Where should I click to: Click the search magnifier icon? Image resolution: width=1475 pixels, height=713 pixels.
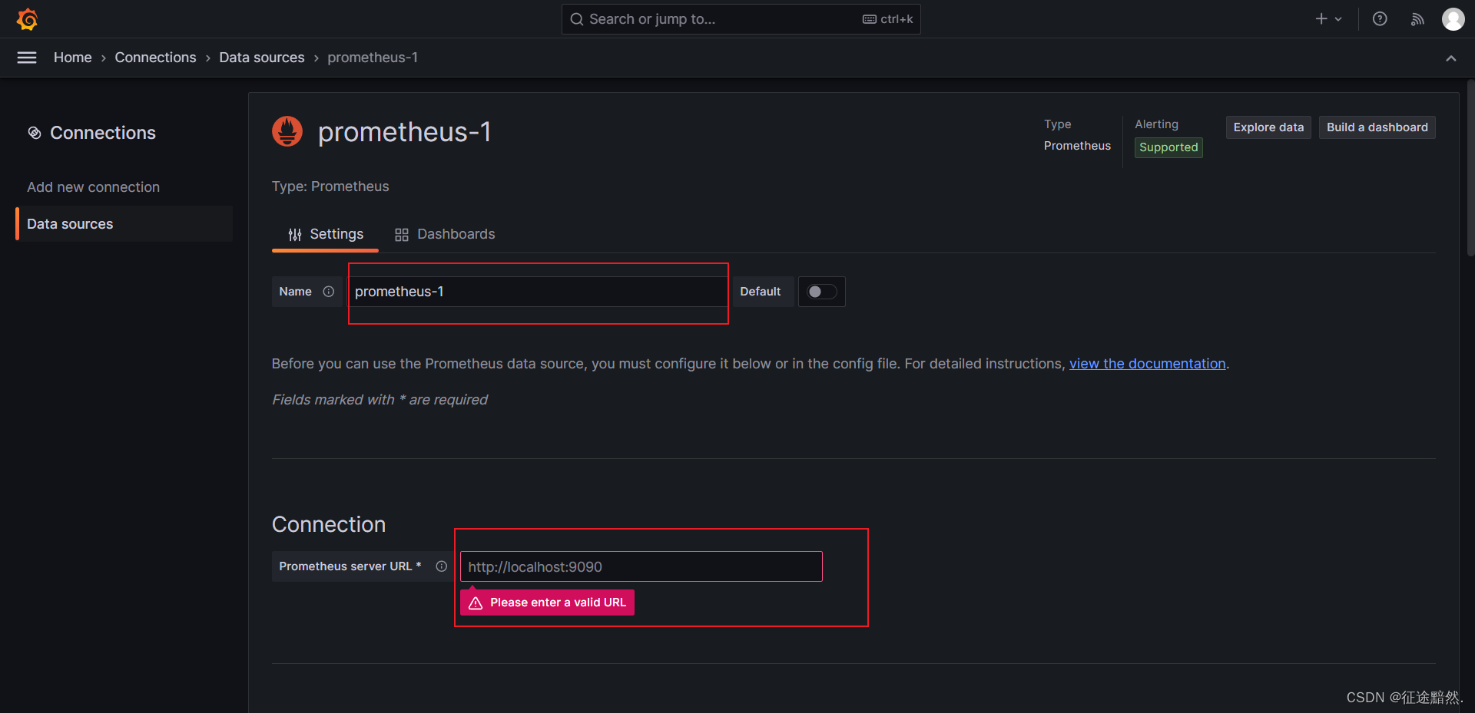click(577, 19)
